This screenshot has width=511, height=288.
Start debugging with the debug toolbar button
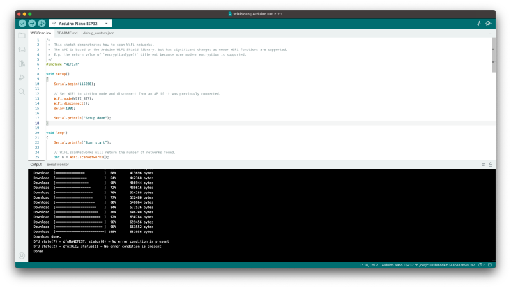point(42,24)
